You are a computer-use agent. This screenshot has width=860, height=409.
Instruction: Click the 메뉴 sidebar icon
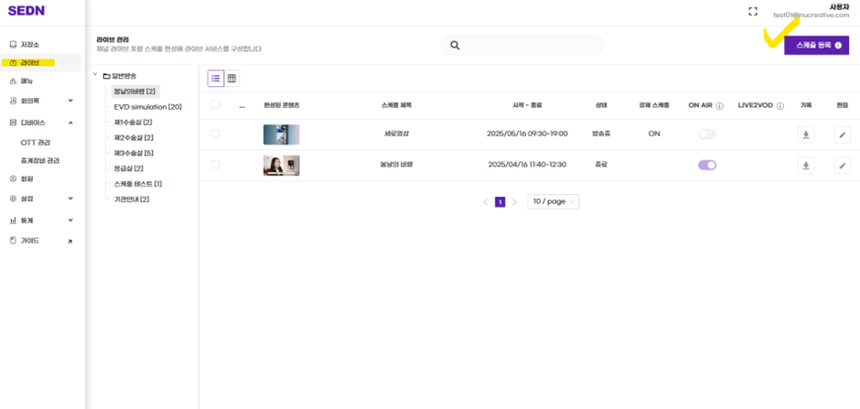click(13, 81)
